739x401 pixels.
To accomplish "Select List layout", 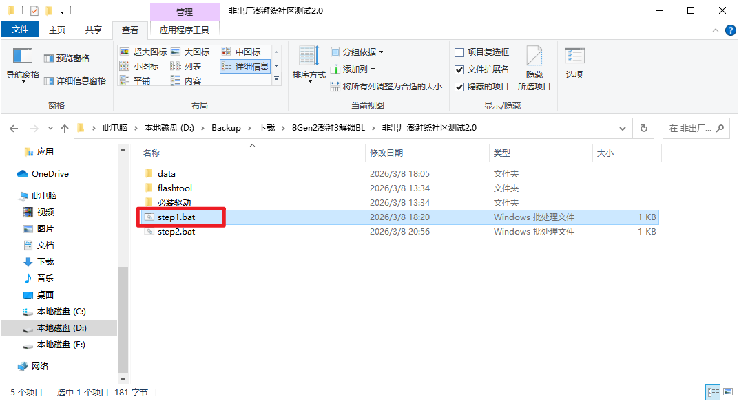I will coord(186,66).
